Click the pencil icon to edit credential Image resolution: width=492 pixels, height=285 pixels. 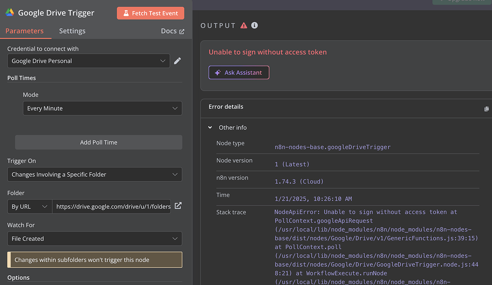click(177, 61)
